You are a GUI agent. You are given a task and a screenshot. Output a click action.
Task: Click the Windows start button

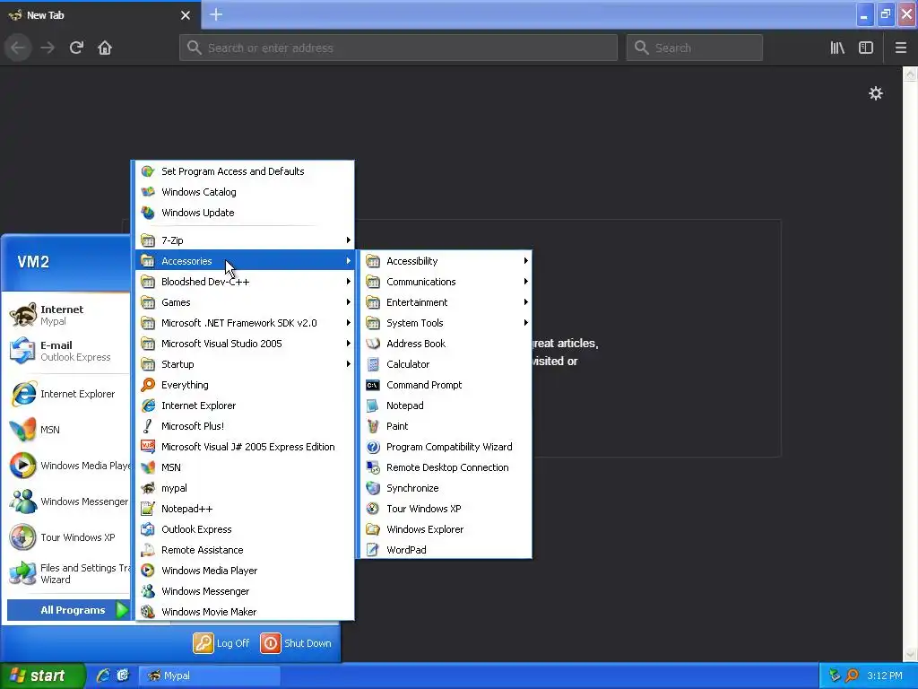43,676
